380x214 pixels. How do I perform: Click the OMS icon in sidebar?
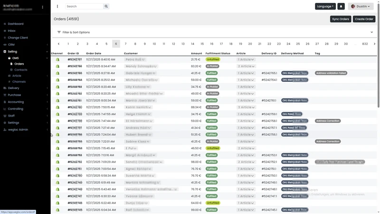9,58
